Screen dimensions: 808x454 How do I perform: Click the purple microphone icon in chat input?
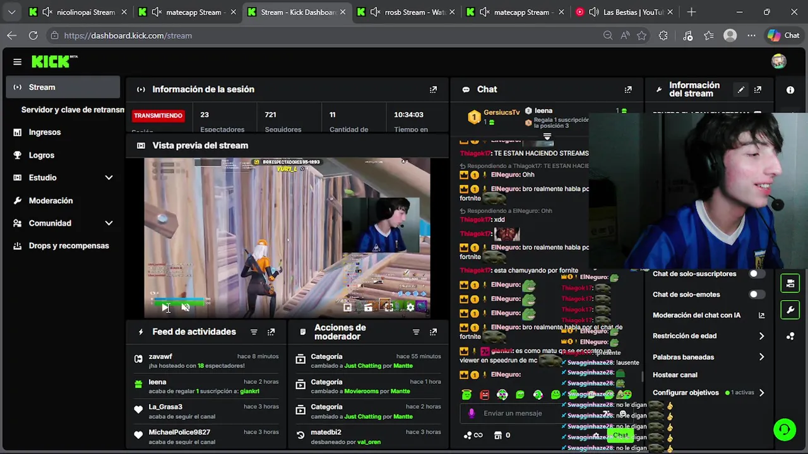(471, 413)
